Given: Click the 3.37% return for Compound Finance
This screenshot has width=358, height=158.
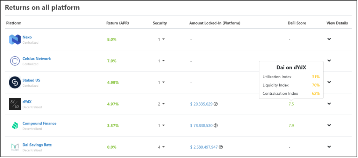Looking at the screenshot, I should click(113, 125).
